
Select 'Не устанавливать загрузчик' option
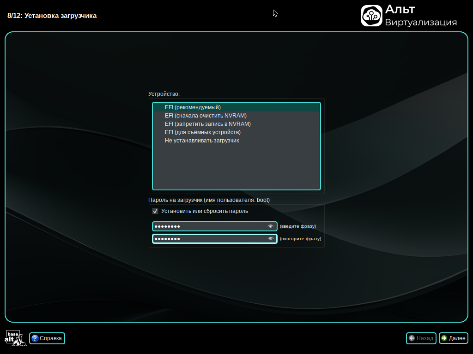tap(202, 141)
